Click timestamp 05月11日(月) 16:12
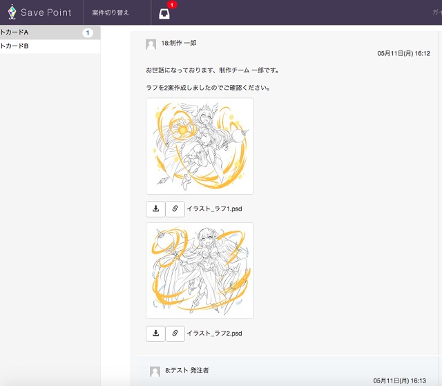The width and height of the screenshot is (442, 386). coord(403,54)
